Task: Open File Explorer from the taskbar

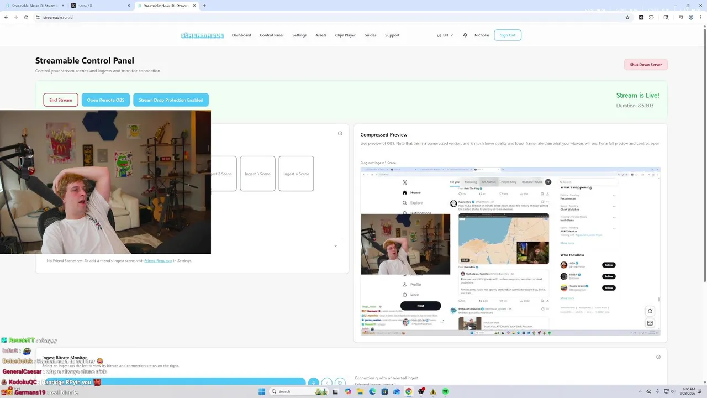Action: [360, 391]
